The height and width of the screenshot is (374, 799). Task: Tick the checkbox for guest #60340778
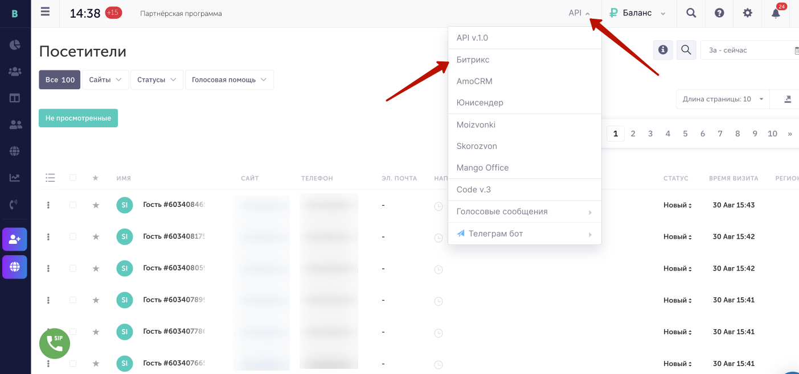[x=73, y=332]
